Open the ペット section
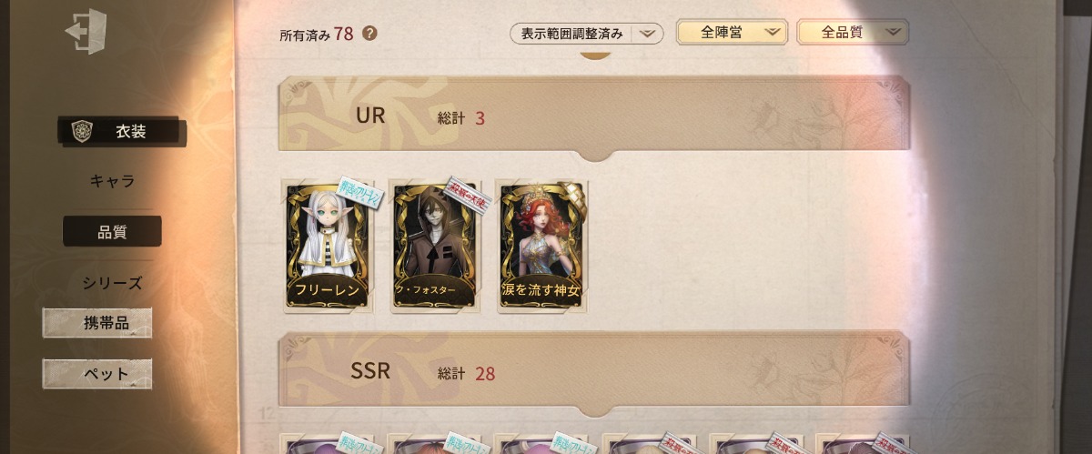 pos(97,374)
